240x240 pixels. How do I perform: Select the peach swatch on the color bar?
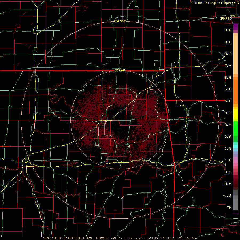pyautogui.click(x=235, y=55)
